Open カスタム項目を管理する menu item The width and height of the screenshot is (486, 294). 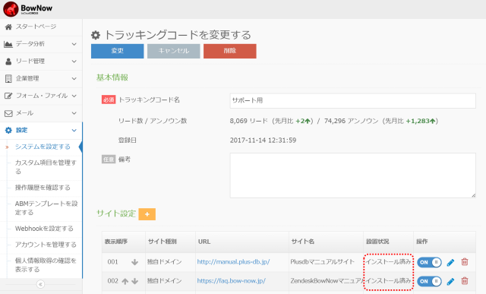click(46, 167)
